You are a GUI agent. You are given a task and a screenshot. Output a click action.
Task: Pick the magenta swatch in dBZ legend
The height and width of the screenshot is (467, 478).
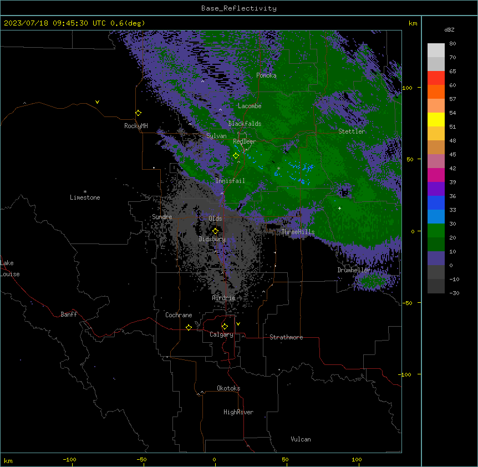[x=436, y=175]
